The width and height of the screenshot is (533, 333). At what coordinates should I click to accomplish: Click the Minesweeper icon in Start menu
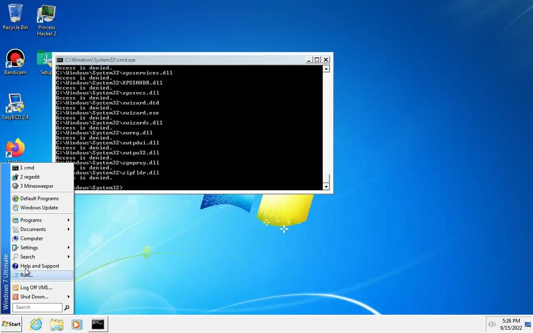tap(15, 186)
